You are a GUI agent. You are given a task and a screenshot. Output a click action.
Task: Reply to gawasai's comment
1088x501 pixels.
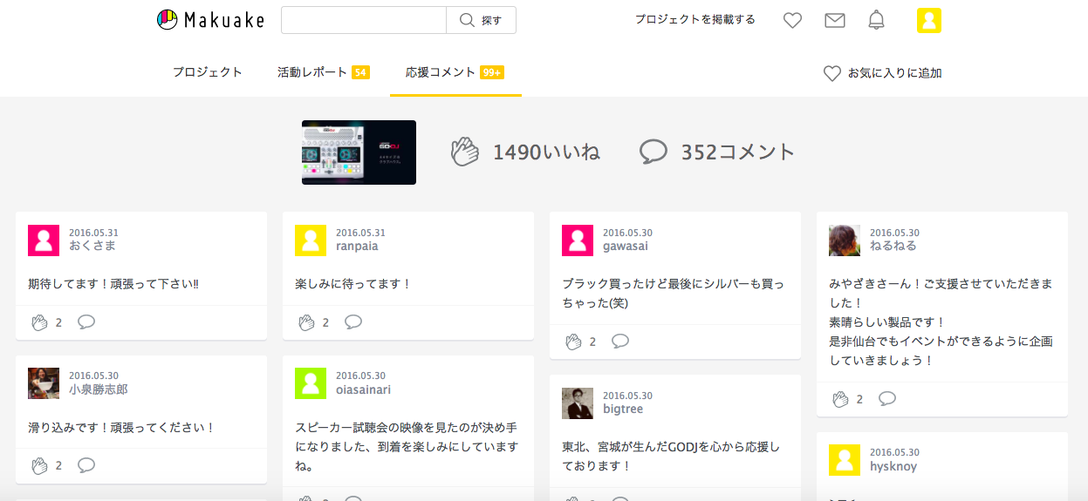click(620, 341)
